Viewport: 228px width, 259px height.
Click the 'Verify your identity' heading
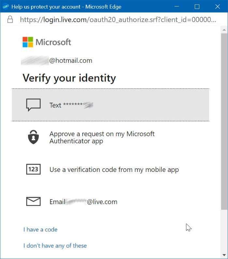click(x=69, y=78)
